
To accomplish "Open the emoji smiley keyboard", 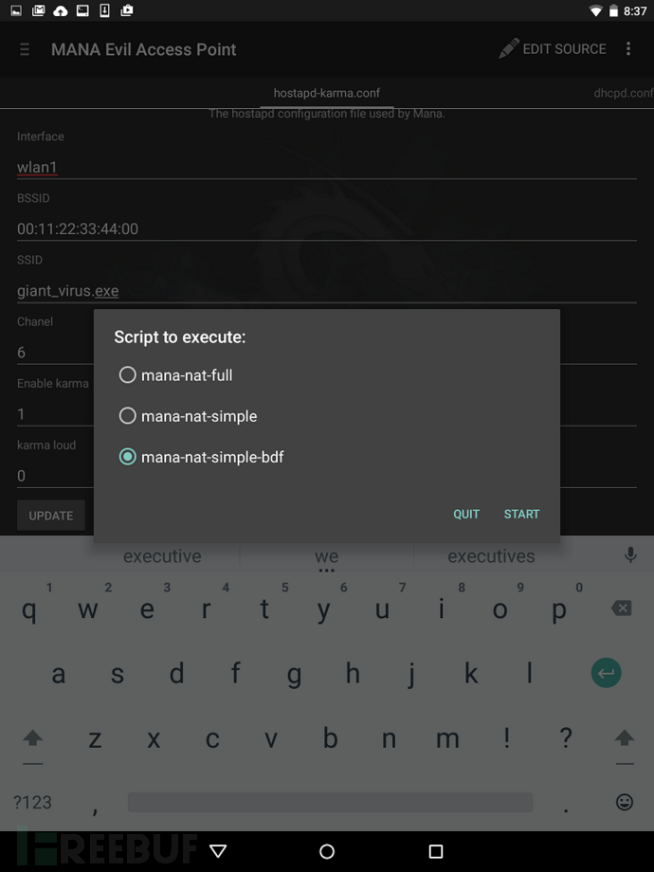I will coord(625,801).
